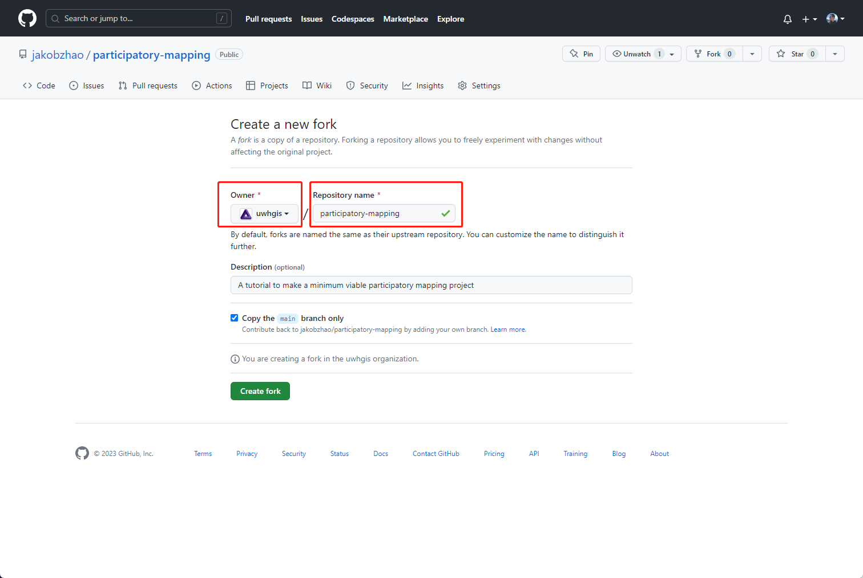
Task: Open the notifications bell
Action: (x=788, y=19)
